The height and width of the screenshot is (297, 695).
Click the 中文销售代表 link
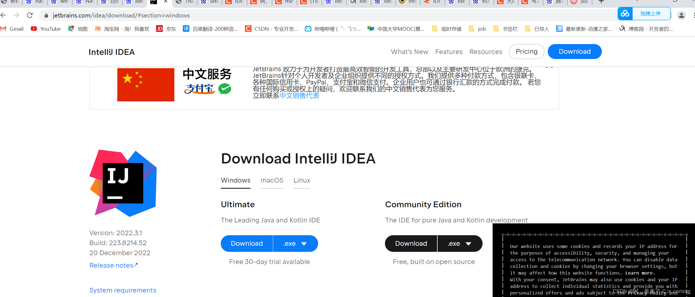[x=299, y=96]
